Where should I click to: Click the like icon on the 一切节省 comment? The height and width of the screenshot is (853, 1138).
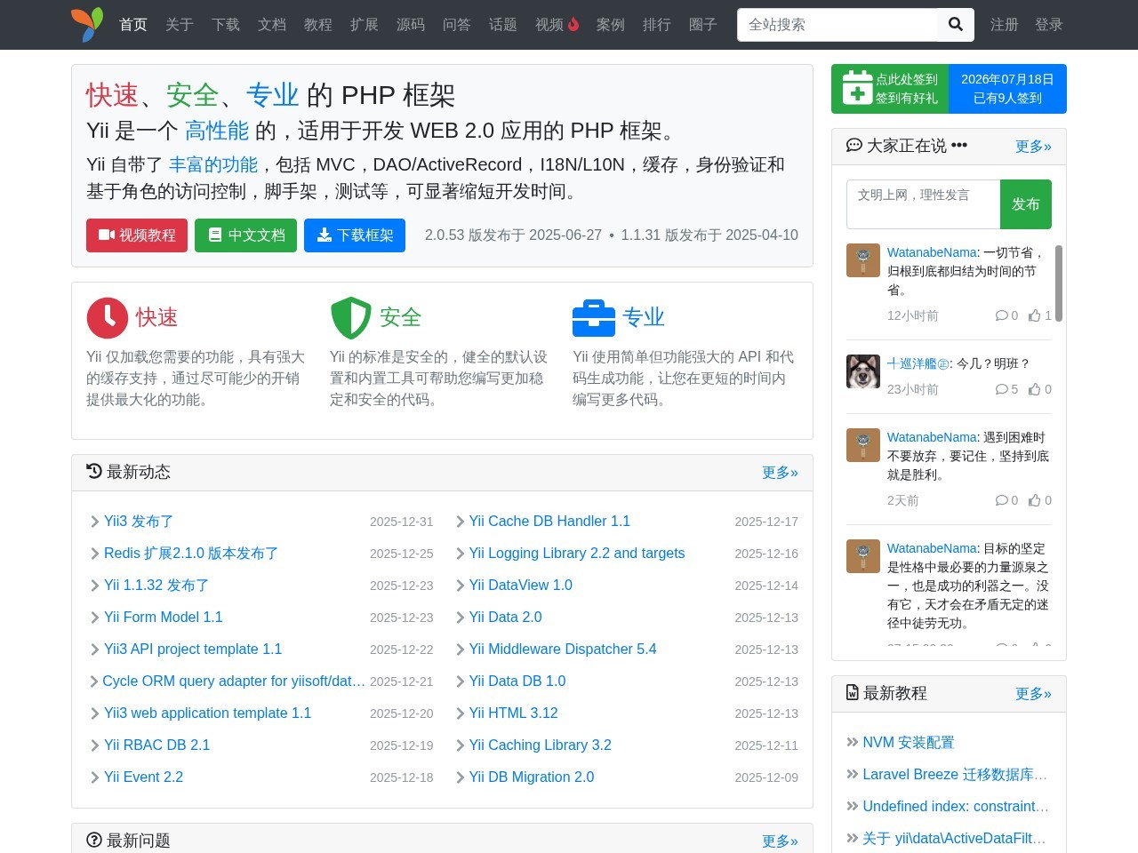tap(1035, 315)
